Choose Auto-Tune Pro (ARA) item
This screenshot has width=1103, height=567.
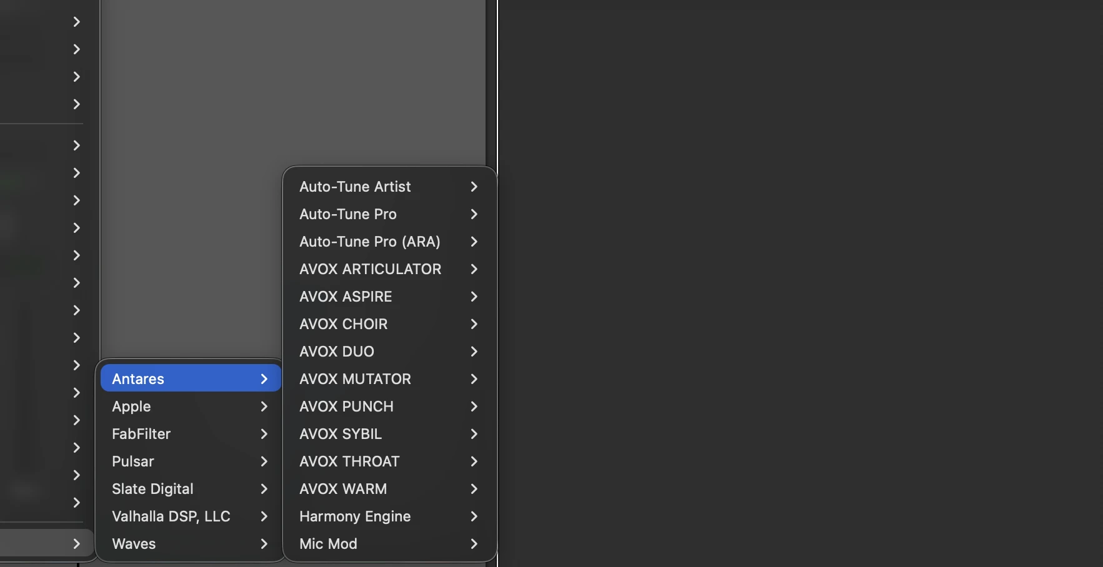[x=389, y=242]
